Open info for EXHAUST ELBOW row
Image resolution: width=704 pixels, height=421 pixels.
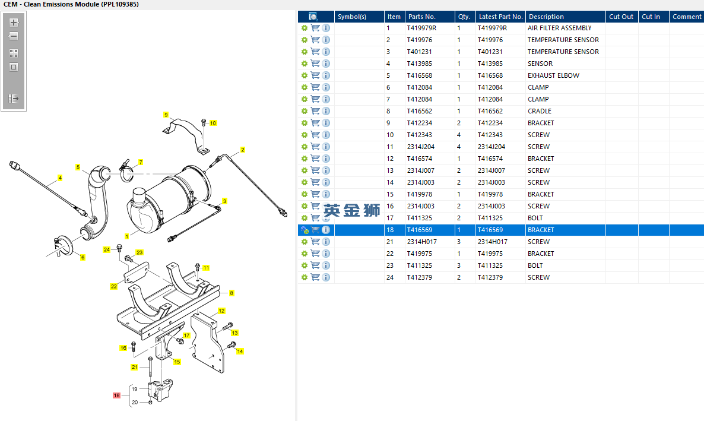[x=326, y=75]
